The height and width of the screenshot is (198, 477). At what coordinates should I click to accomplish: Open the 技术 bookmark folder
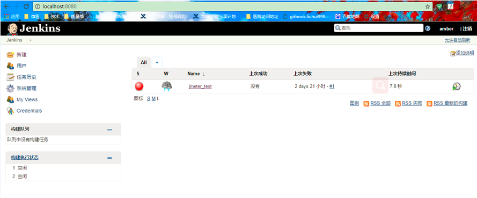point(52,17)
